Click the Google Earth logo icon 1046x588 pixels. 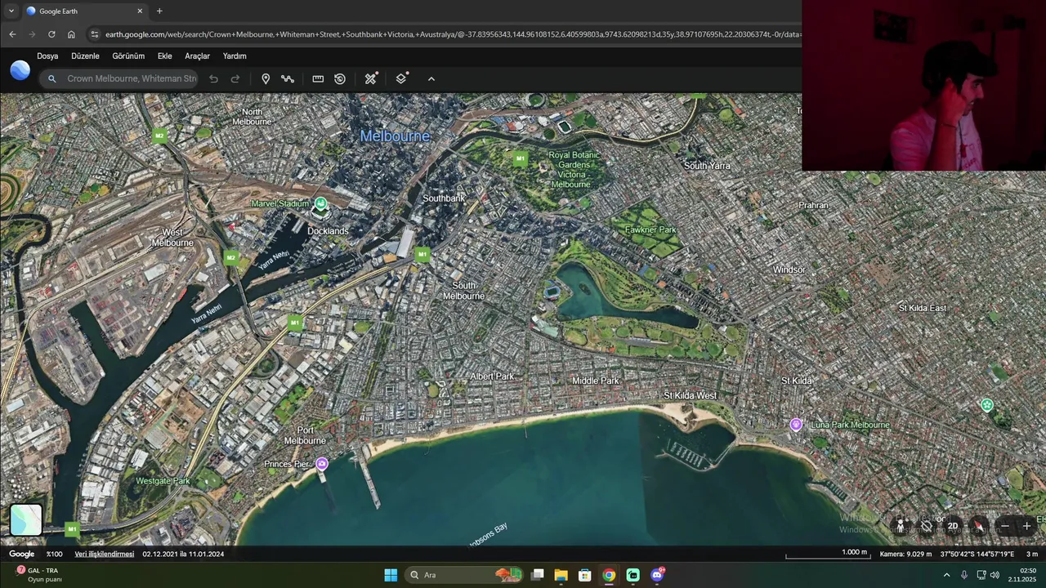click(x=20, y=71)
